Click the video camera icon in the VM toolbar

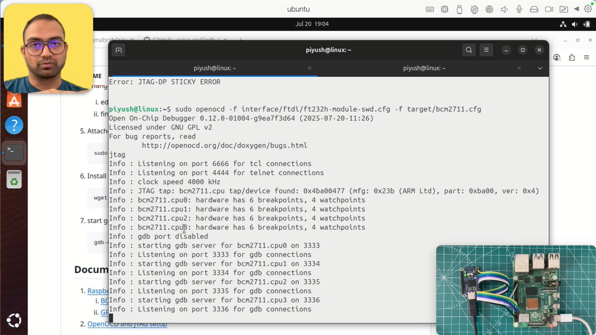[x=549, y=9]
